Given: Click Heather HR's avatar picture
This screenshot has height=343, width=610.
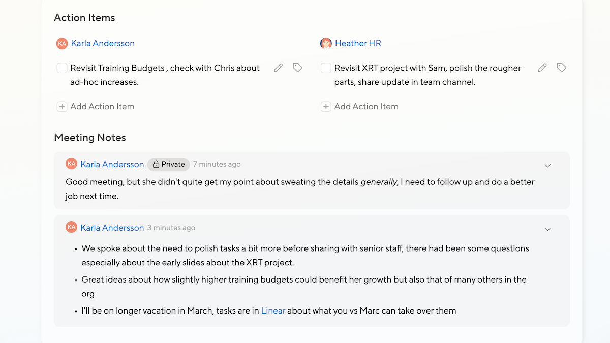Looking at the screenshot, I should [x=326, y=44].
